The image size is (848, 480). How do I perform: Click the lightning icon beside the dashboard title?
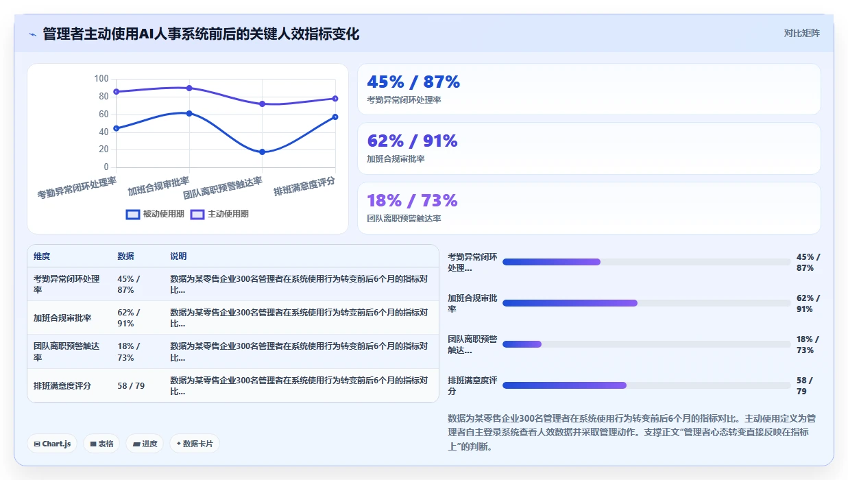[x=32, y=34]
